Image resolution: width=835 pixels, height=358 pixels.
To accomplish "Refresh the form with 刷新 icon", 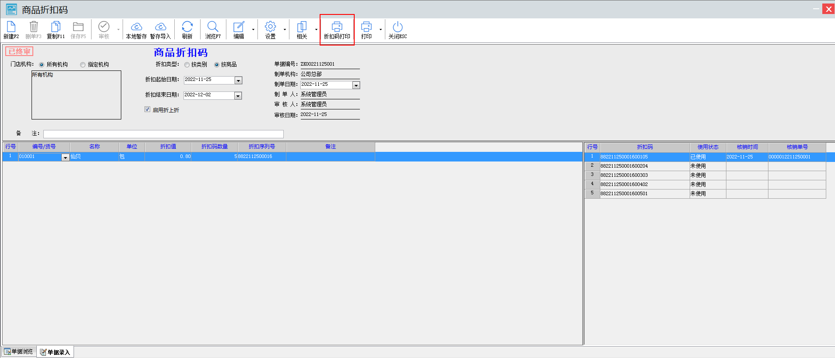I will click(x=187, y=27).
